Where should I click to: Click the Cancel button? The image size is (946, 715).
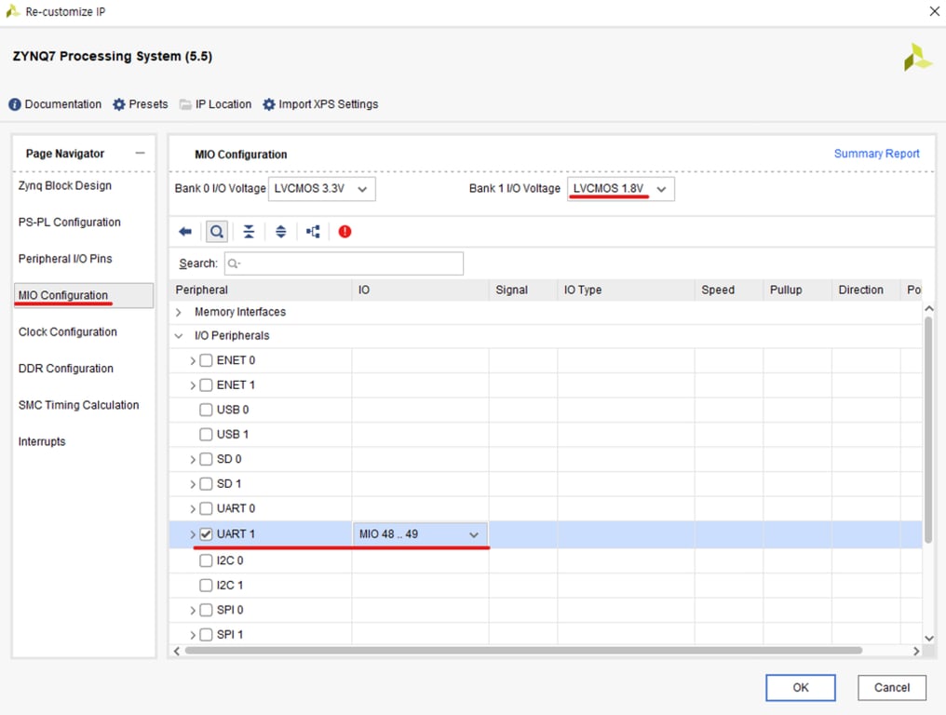[892, 688]
